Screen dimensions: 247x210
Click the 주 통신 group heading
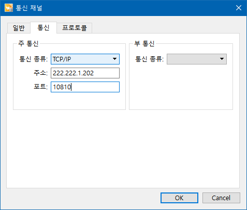pyautogui.click(x=28, y=43)
